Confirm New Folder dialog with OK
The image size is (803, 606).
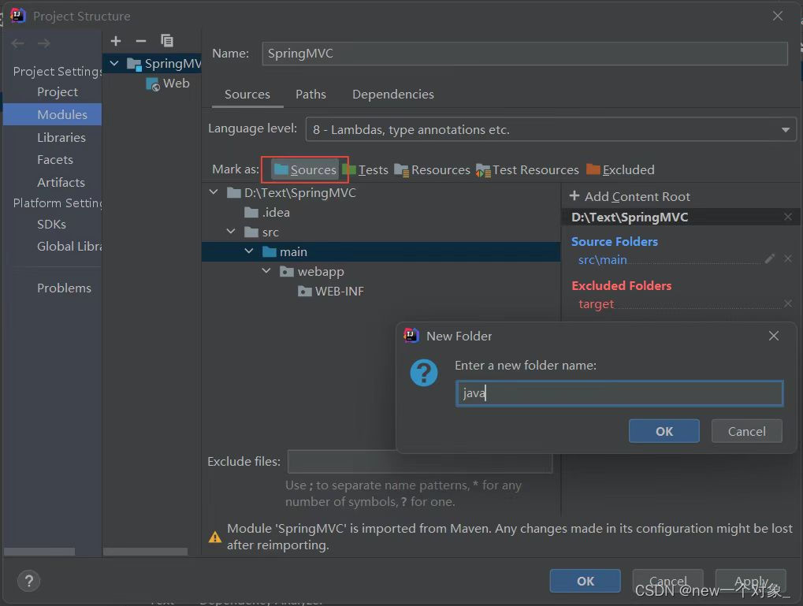pyautogui.click(x=664, y=431)
